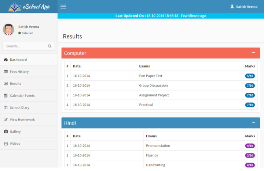
Task: Open Gallery menu item
Action: [x=29, y=132]
